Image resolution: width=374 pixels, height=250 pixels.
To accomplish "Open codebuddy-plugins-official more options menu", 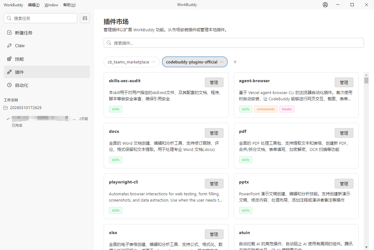I will (x=222, y=62).
